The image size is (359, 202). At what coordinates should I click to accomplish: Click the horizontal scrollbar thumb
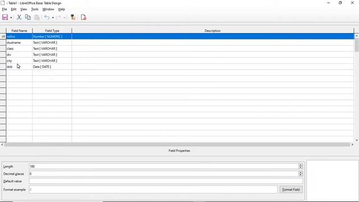pyautogui.click(x=177, y=145)
